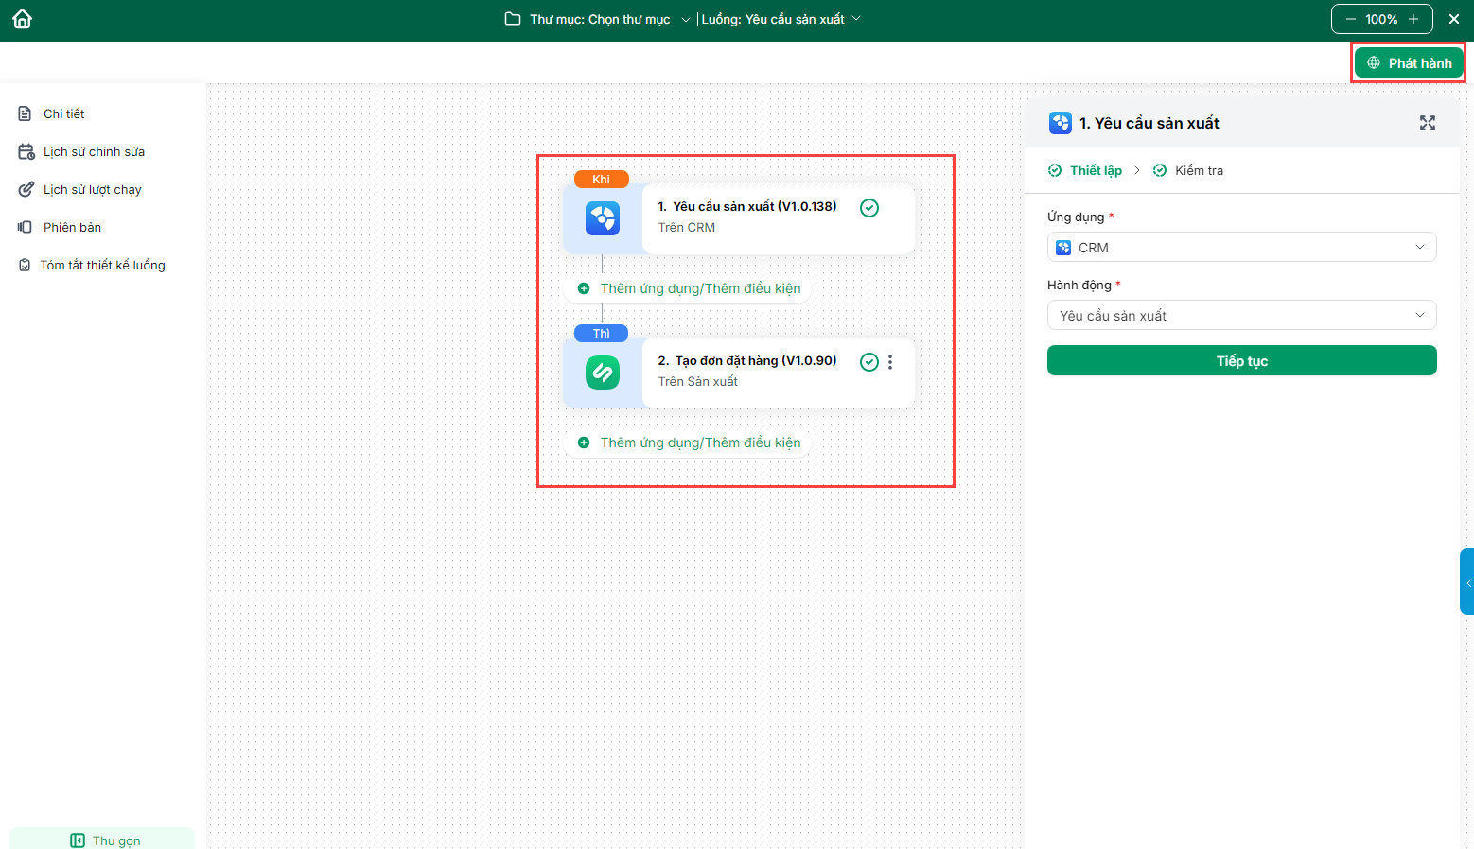This screenshot has width=1474, height=849.
Task: Zoom out with the minus icon
Action: [1351, 19]
